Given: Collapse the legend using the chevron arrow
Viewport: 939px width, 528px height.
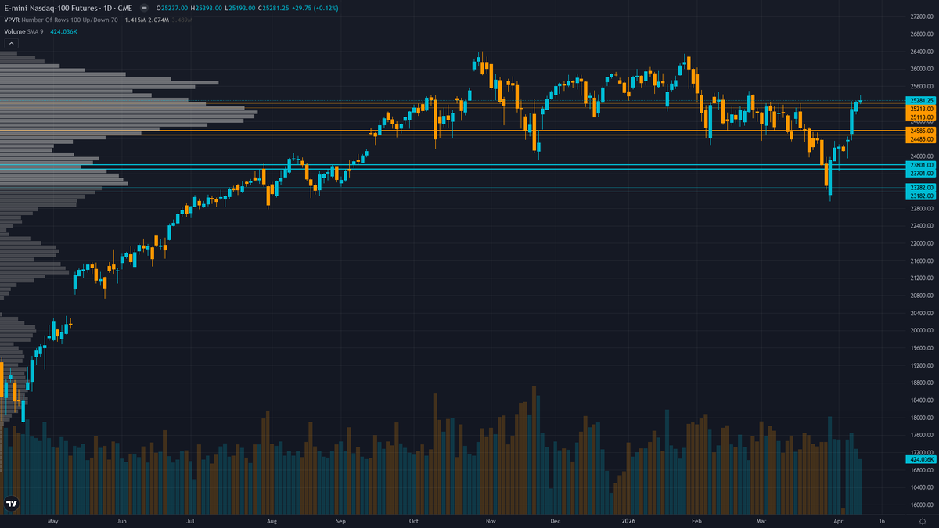Looking at the screenshot, I should (10, 42).
